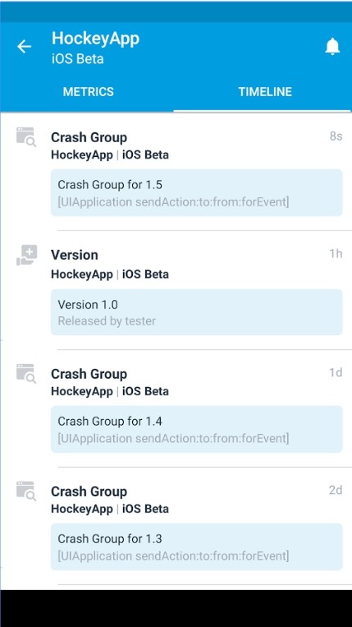The image size is (352, 627).
Task: Click the HockeyApp title in header
Action: pyautogui.click(x=95, y=39)
